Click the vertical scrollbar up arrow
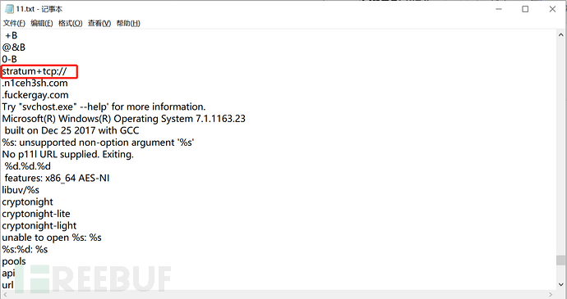 coord(561,35)
